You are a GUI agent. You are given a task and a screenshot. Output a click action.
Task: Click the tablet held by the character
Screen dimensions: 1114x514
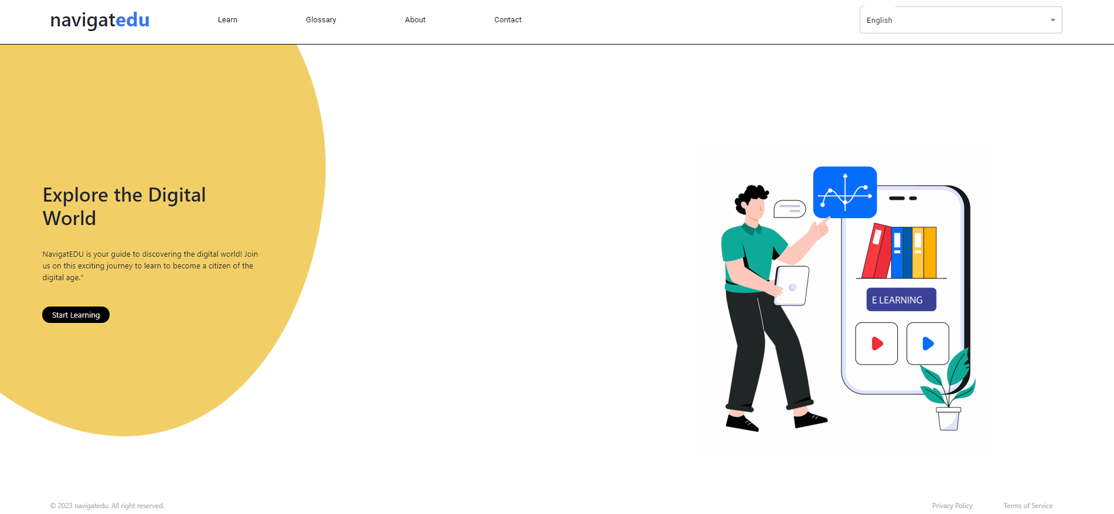pyautogui.click(x=792, y=286)
